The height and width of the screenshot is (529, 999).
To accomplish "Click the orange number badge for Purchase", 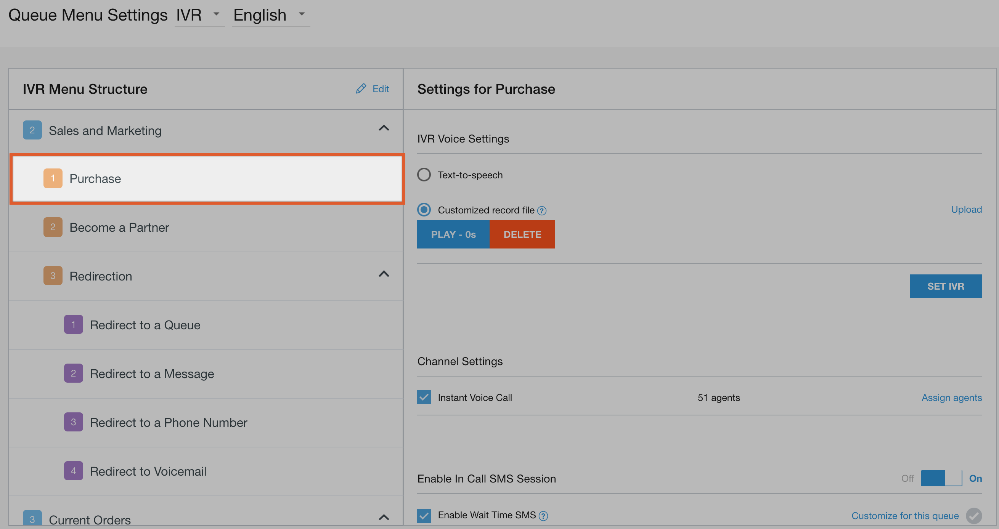I will point(53,179).
